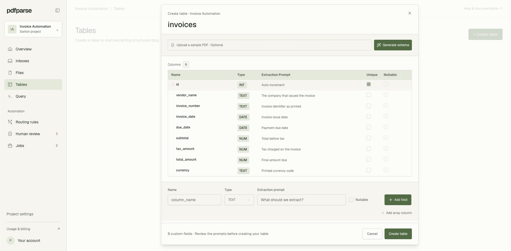Click the Inboxes tray icon
The width and height of the screenshot is (511, 251).
pos(10,61)
